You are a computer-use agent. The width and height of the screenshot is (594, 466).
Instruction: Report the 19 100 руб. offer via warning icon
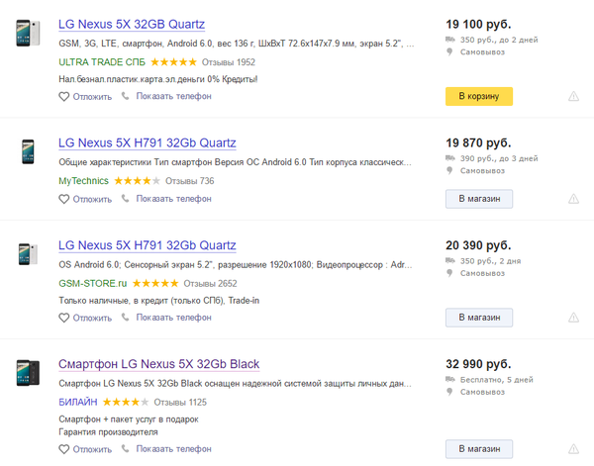[x=573, y=96]
